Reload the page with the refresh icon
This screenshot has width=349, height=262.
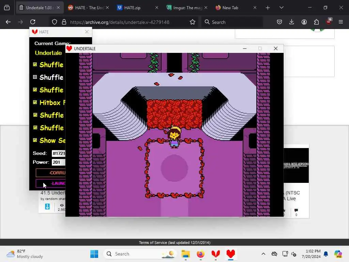tap(33, 22)
